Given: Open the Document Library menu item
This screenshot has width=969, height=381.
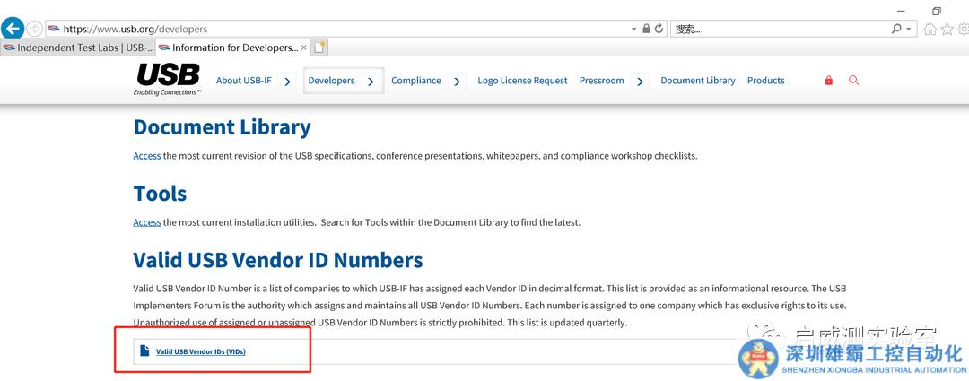Looking at the screenshot, I should (697, 81).
